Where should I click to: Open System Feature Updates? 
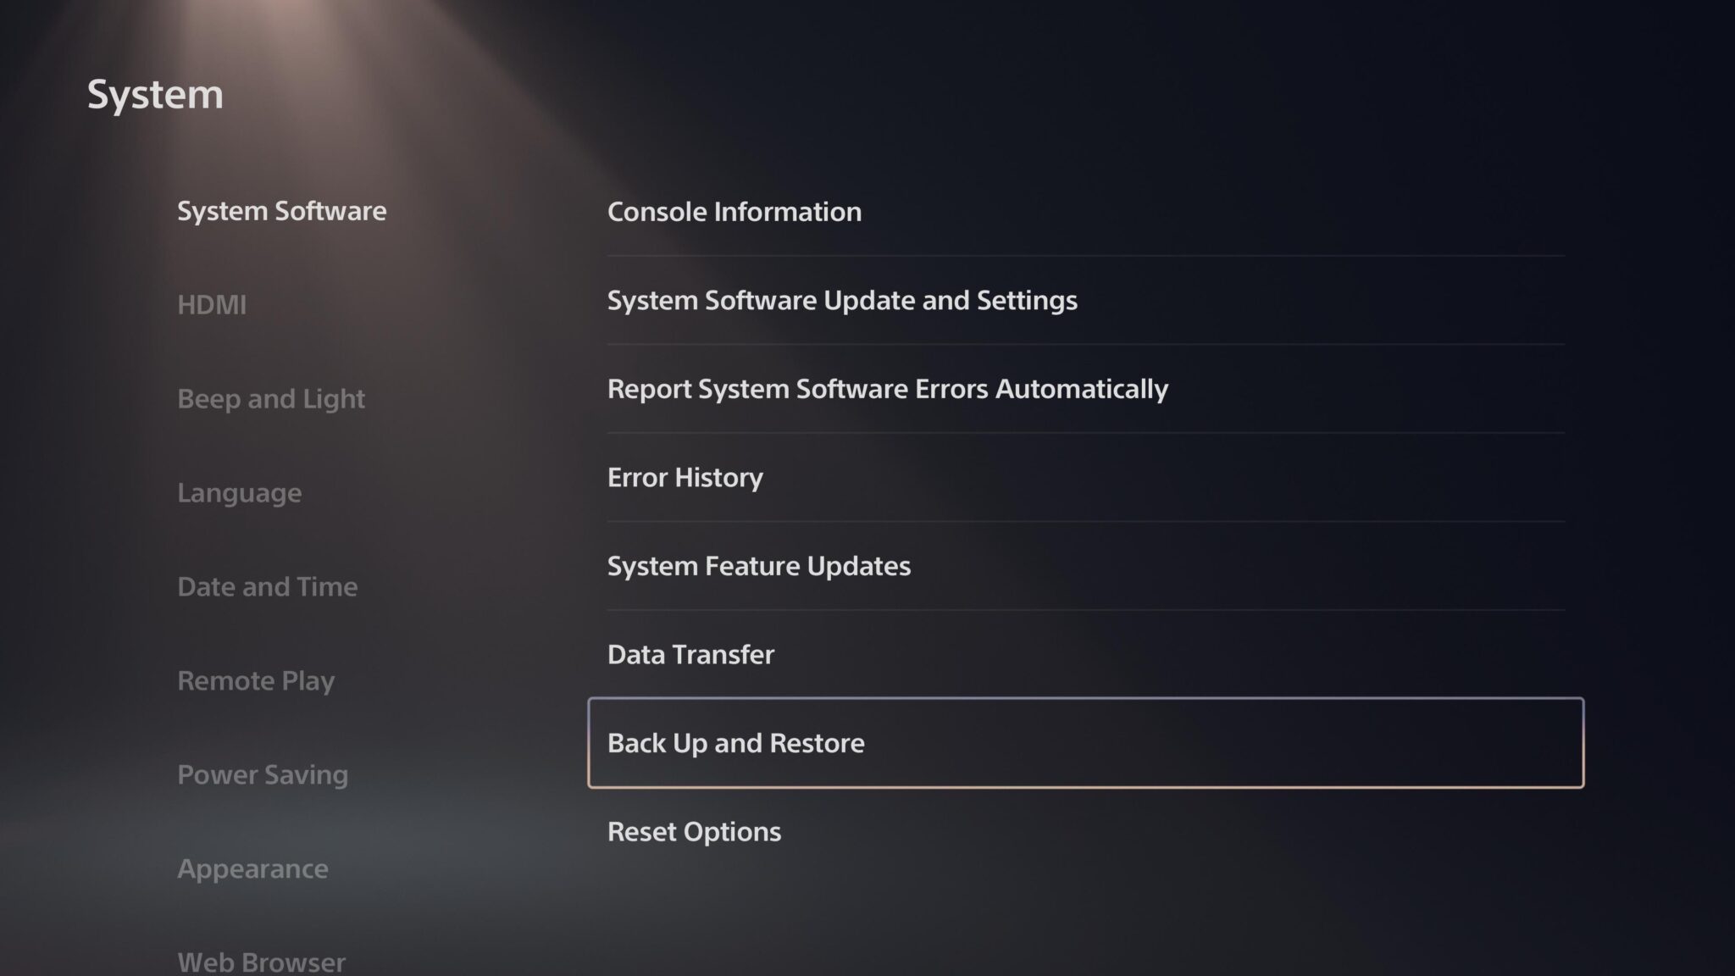759,566
